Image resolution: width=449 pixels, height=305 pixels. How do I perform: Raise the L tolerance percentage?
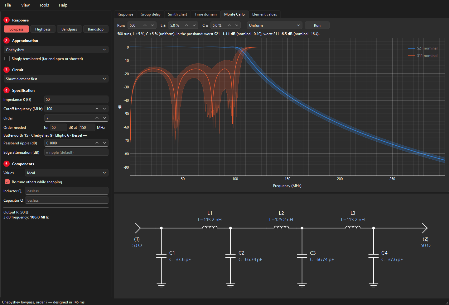187,25
